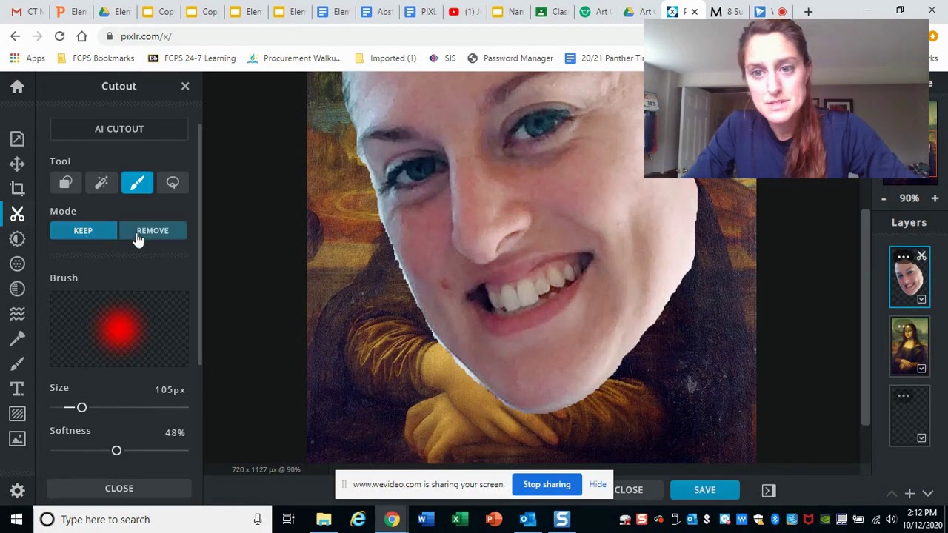Toggle visibility of the Mona Lisa layer
The image size is (948, 533).
(x=921, y=369)
